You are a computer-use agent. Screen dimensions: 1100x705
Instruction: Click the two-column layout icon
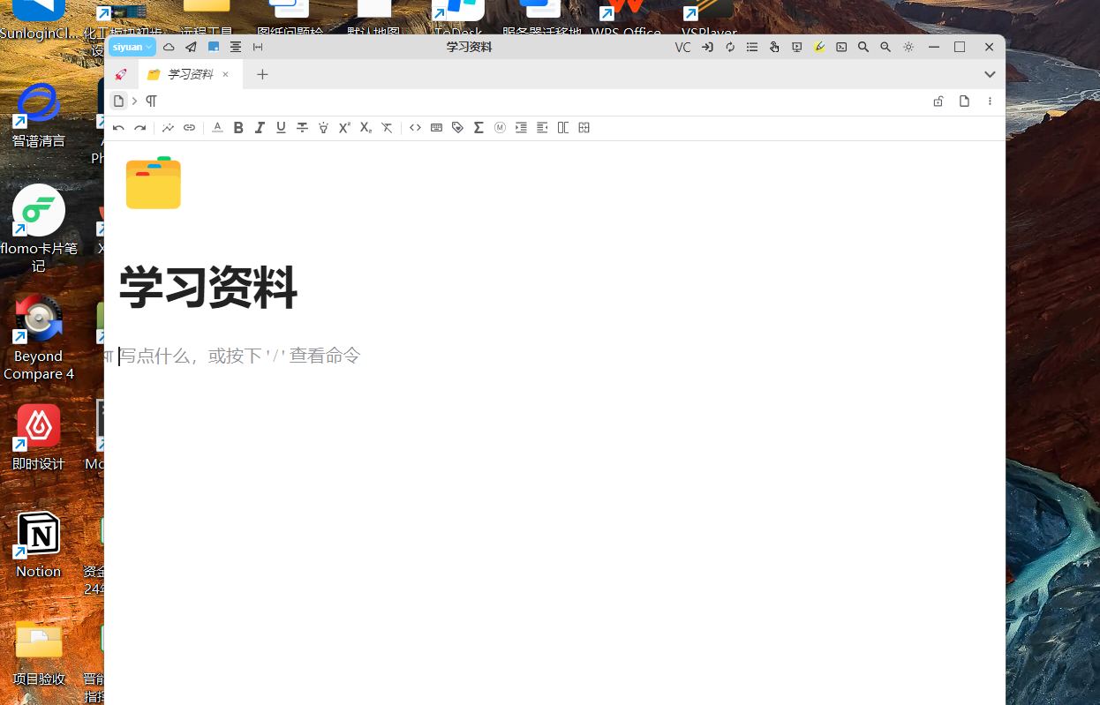click(x=563, y=128)
